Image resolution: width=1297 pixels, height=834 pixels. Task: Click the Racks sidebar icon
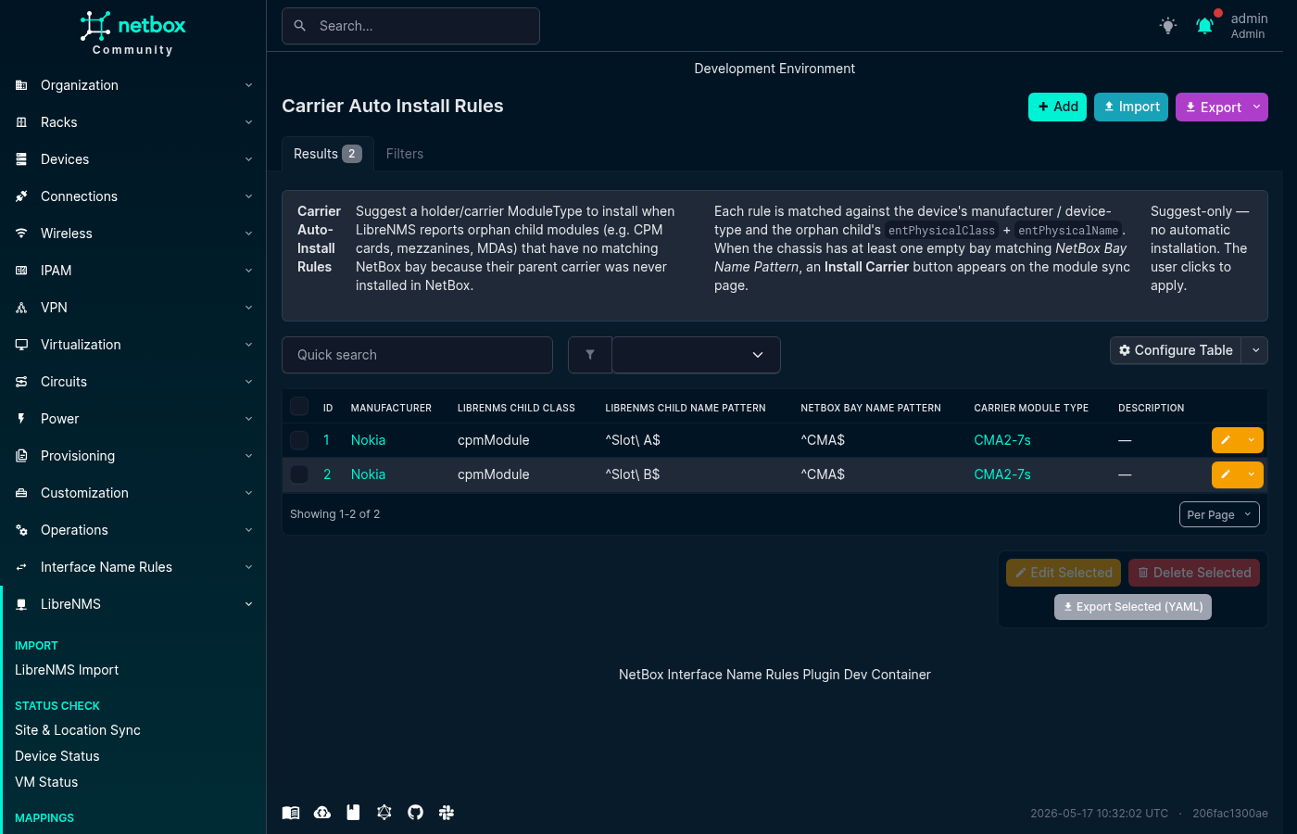21,122
